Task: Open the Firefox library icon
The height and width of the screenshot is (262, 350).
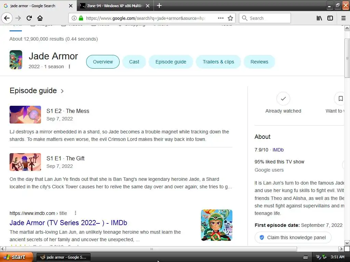Action: click(319, 18)
